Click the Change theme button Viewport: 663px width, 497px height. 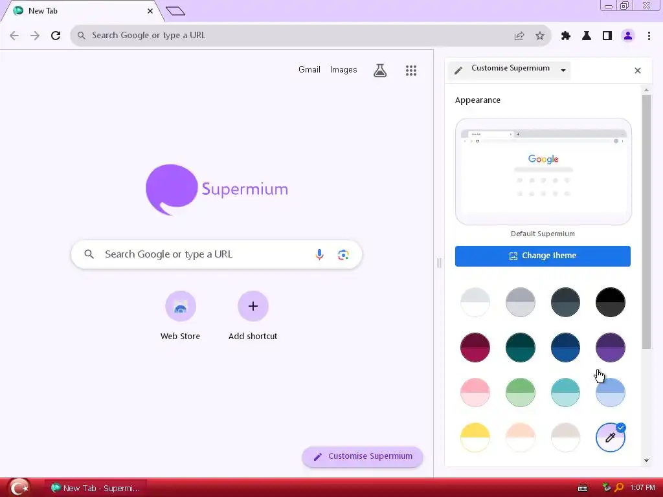(x=543, y=256)
